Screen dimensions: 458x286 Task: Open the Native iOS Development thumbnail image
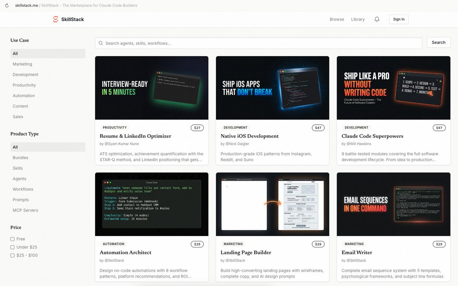273,88
